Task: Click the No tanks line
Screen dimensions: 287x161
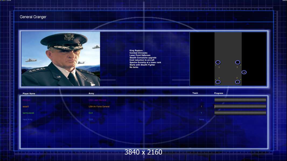Action: pyautogui.click(x=134, y=67)
